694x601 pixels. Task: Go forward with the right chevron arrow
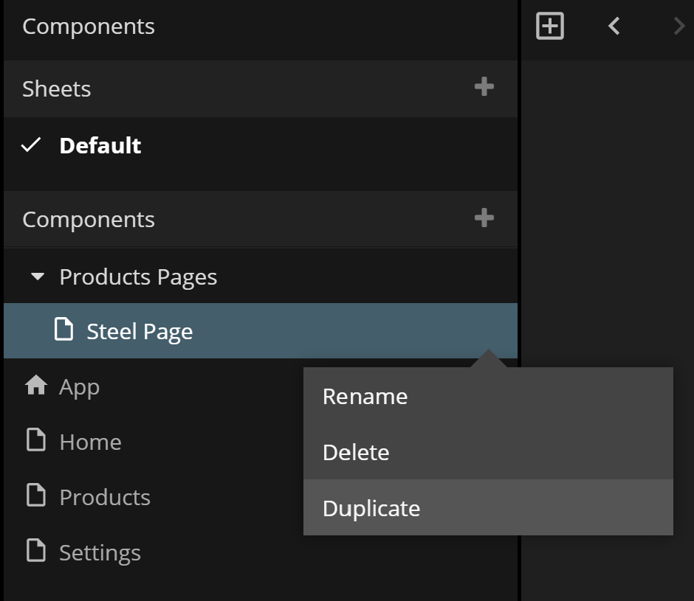(678, 27)
